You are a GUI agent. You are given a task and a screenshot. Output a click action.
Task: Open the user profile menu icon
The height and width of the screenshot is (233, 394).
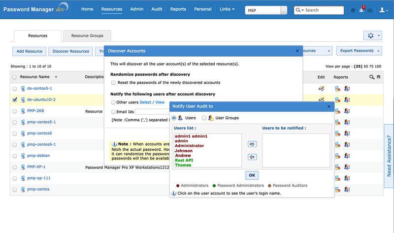coord(383,10)
